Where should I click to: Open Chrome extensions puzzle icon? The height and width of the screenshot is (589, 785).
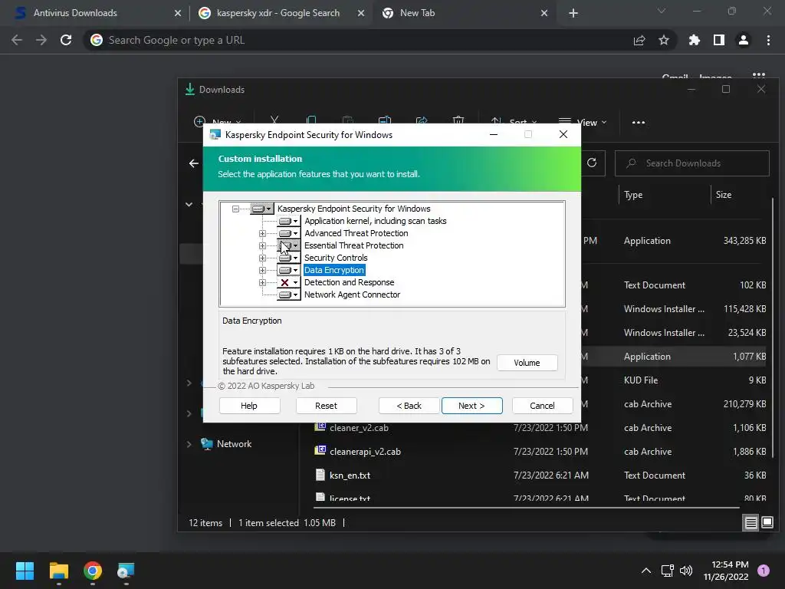tap(694, 40)
